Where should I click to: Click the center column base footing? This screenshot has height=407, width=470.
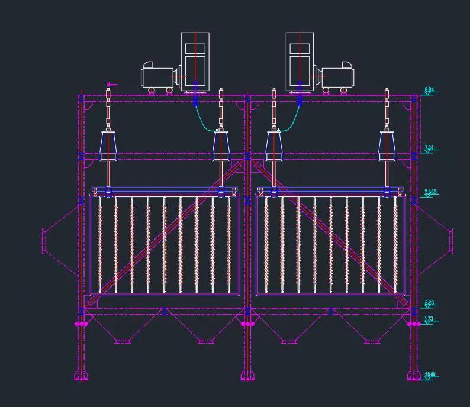point(247,375)
